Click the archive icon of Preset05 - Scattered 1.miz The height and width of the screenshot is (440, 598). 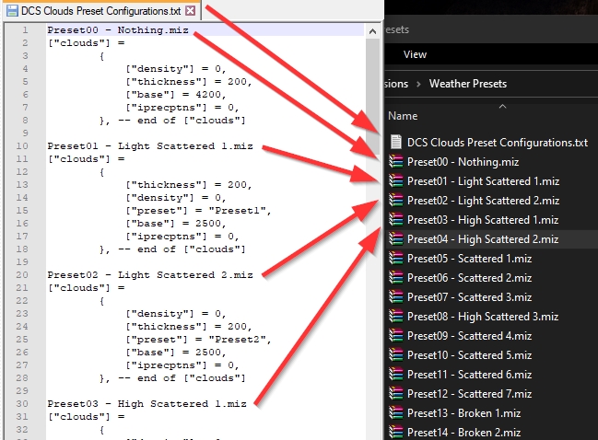[396, 259]
